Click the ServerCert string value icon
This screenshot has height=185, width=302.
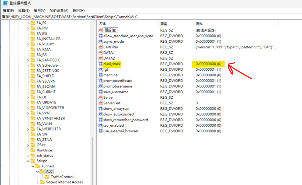tap(100, 103)
